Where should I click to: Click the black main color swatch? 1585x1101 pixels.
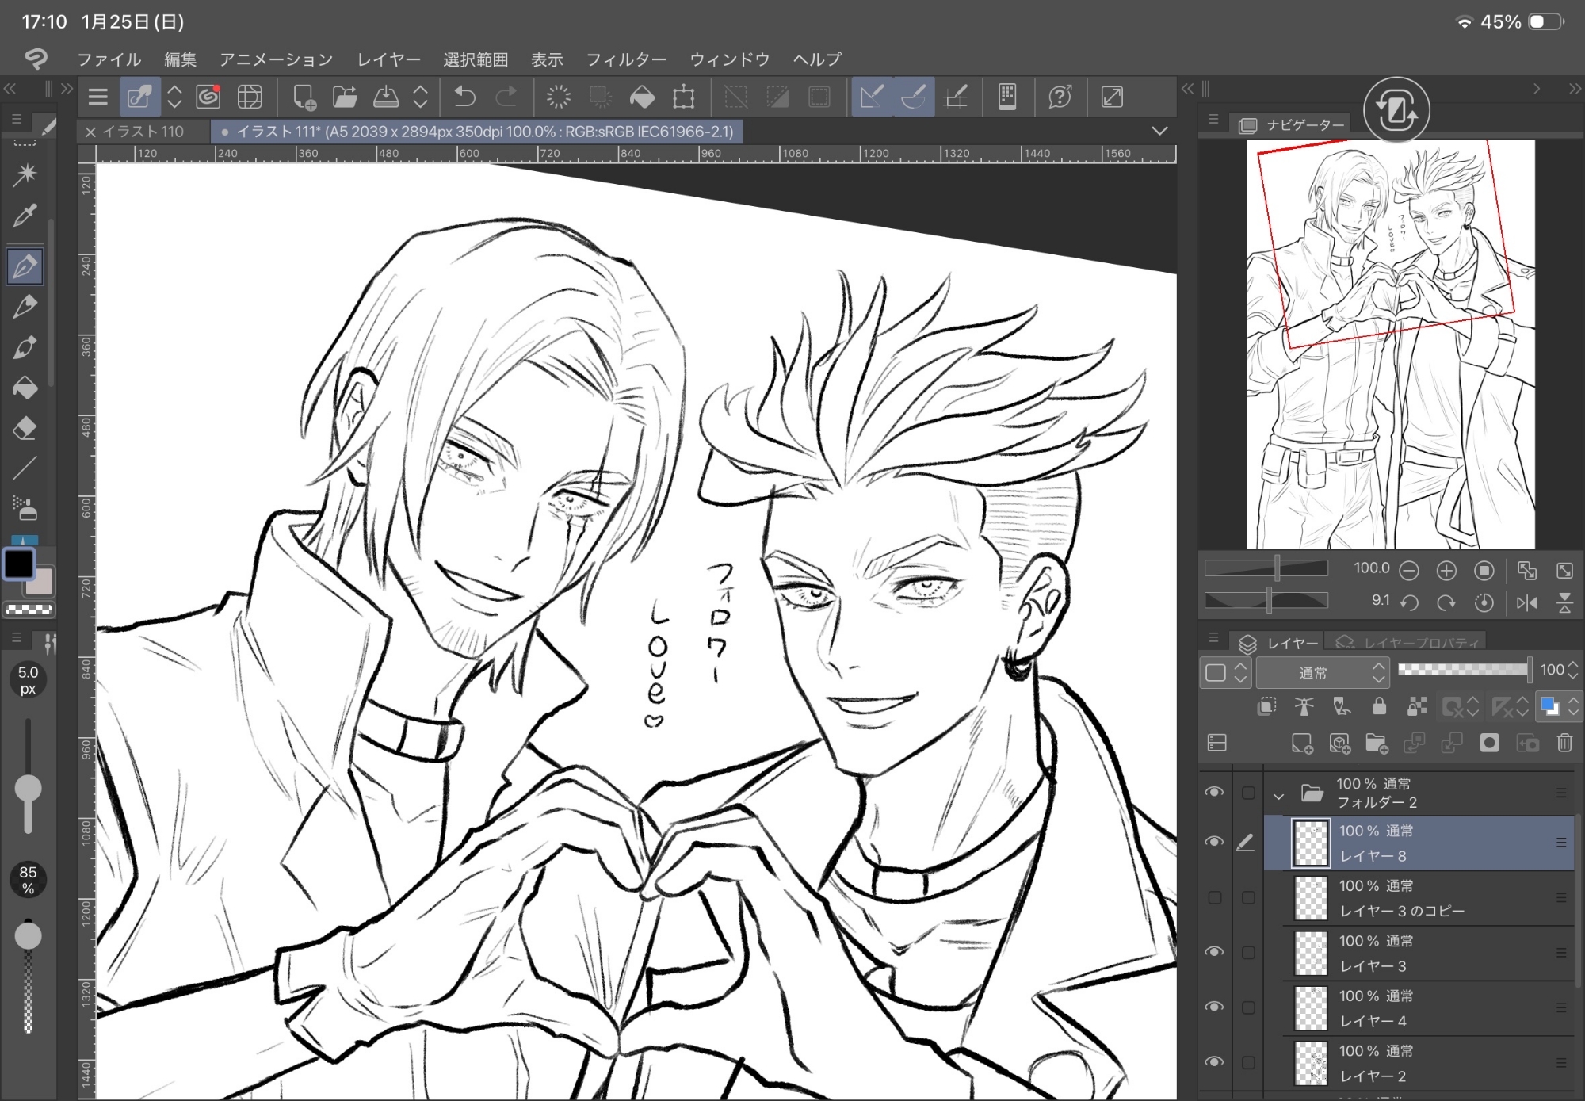pos(19,564)
